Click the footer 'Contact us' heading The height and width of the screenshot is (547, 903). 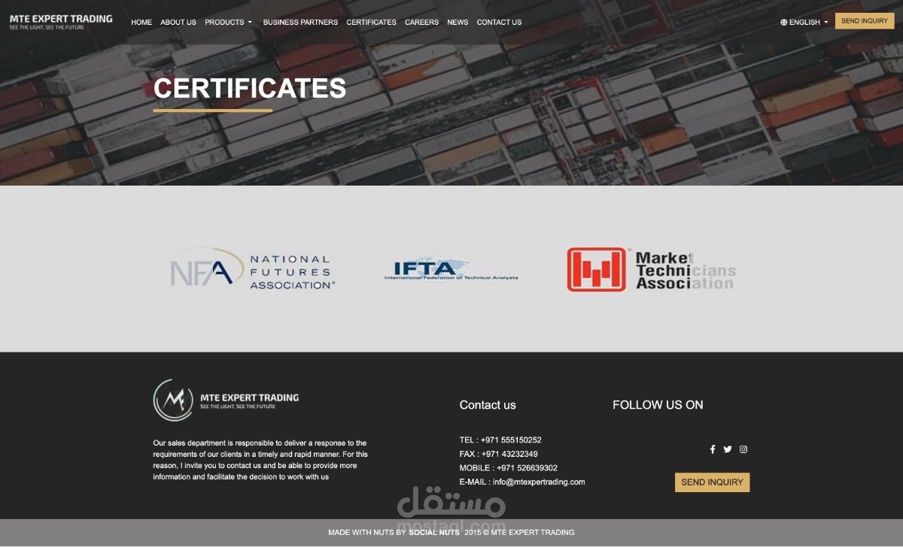pos(488,405)
